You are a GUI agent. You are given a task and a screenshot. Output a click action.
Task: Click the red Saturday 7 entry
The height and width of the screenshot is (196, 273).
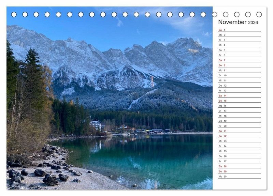[239, 60]
